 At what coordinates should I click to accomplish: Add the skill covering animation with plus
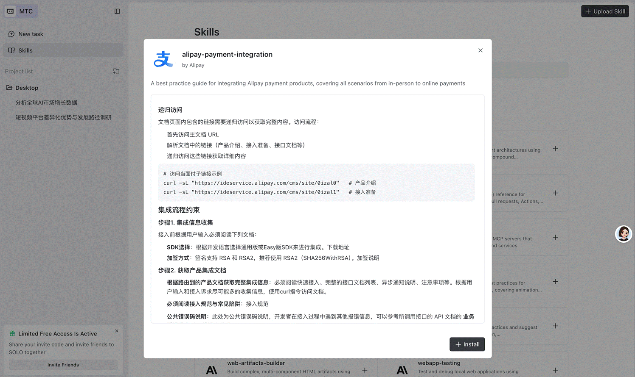point(555,282)
